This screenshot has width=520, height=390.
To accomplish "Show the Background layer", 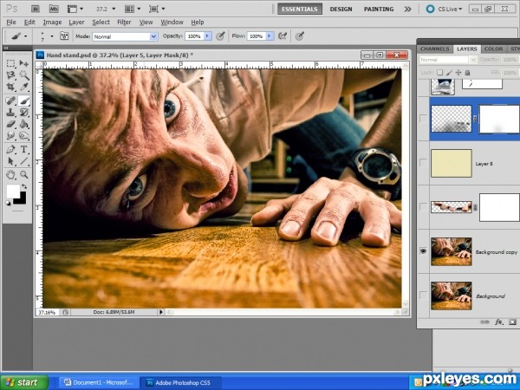I will coord(423,296).
